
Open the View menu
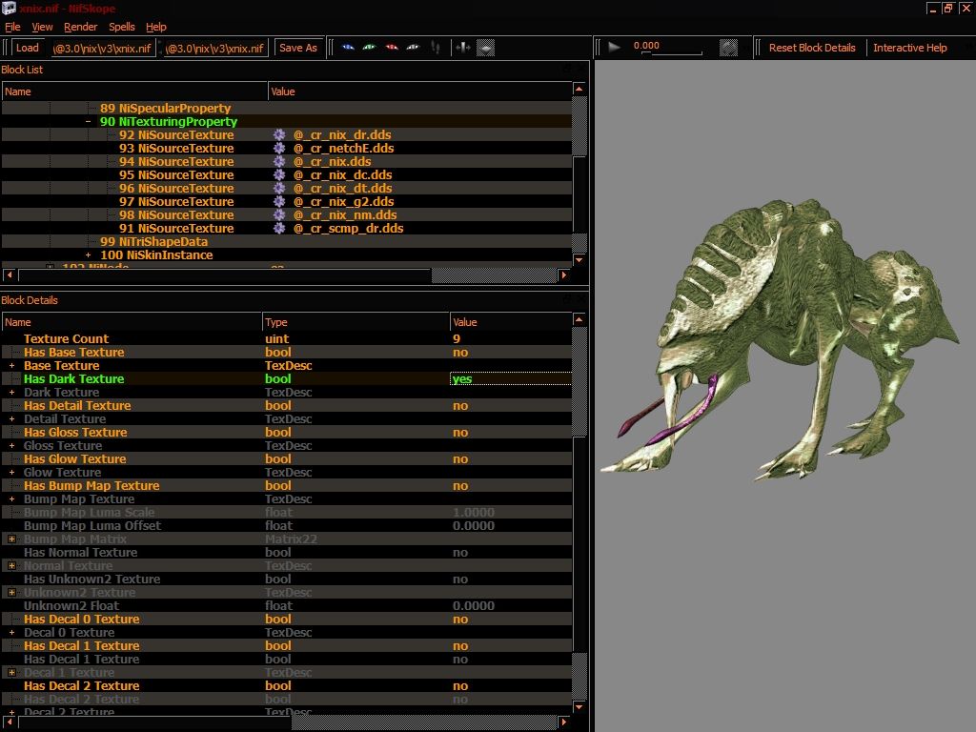click(42, 27)
